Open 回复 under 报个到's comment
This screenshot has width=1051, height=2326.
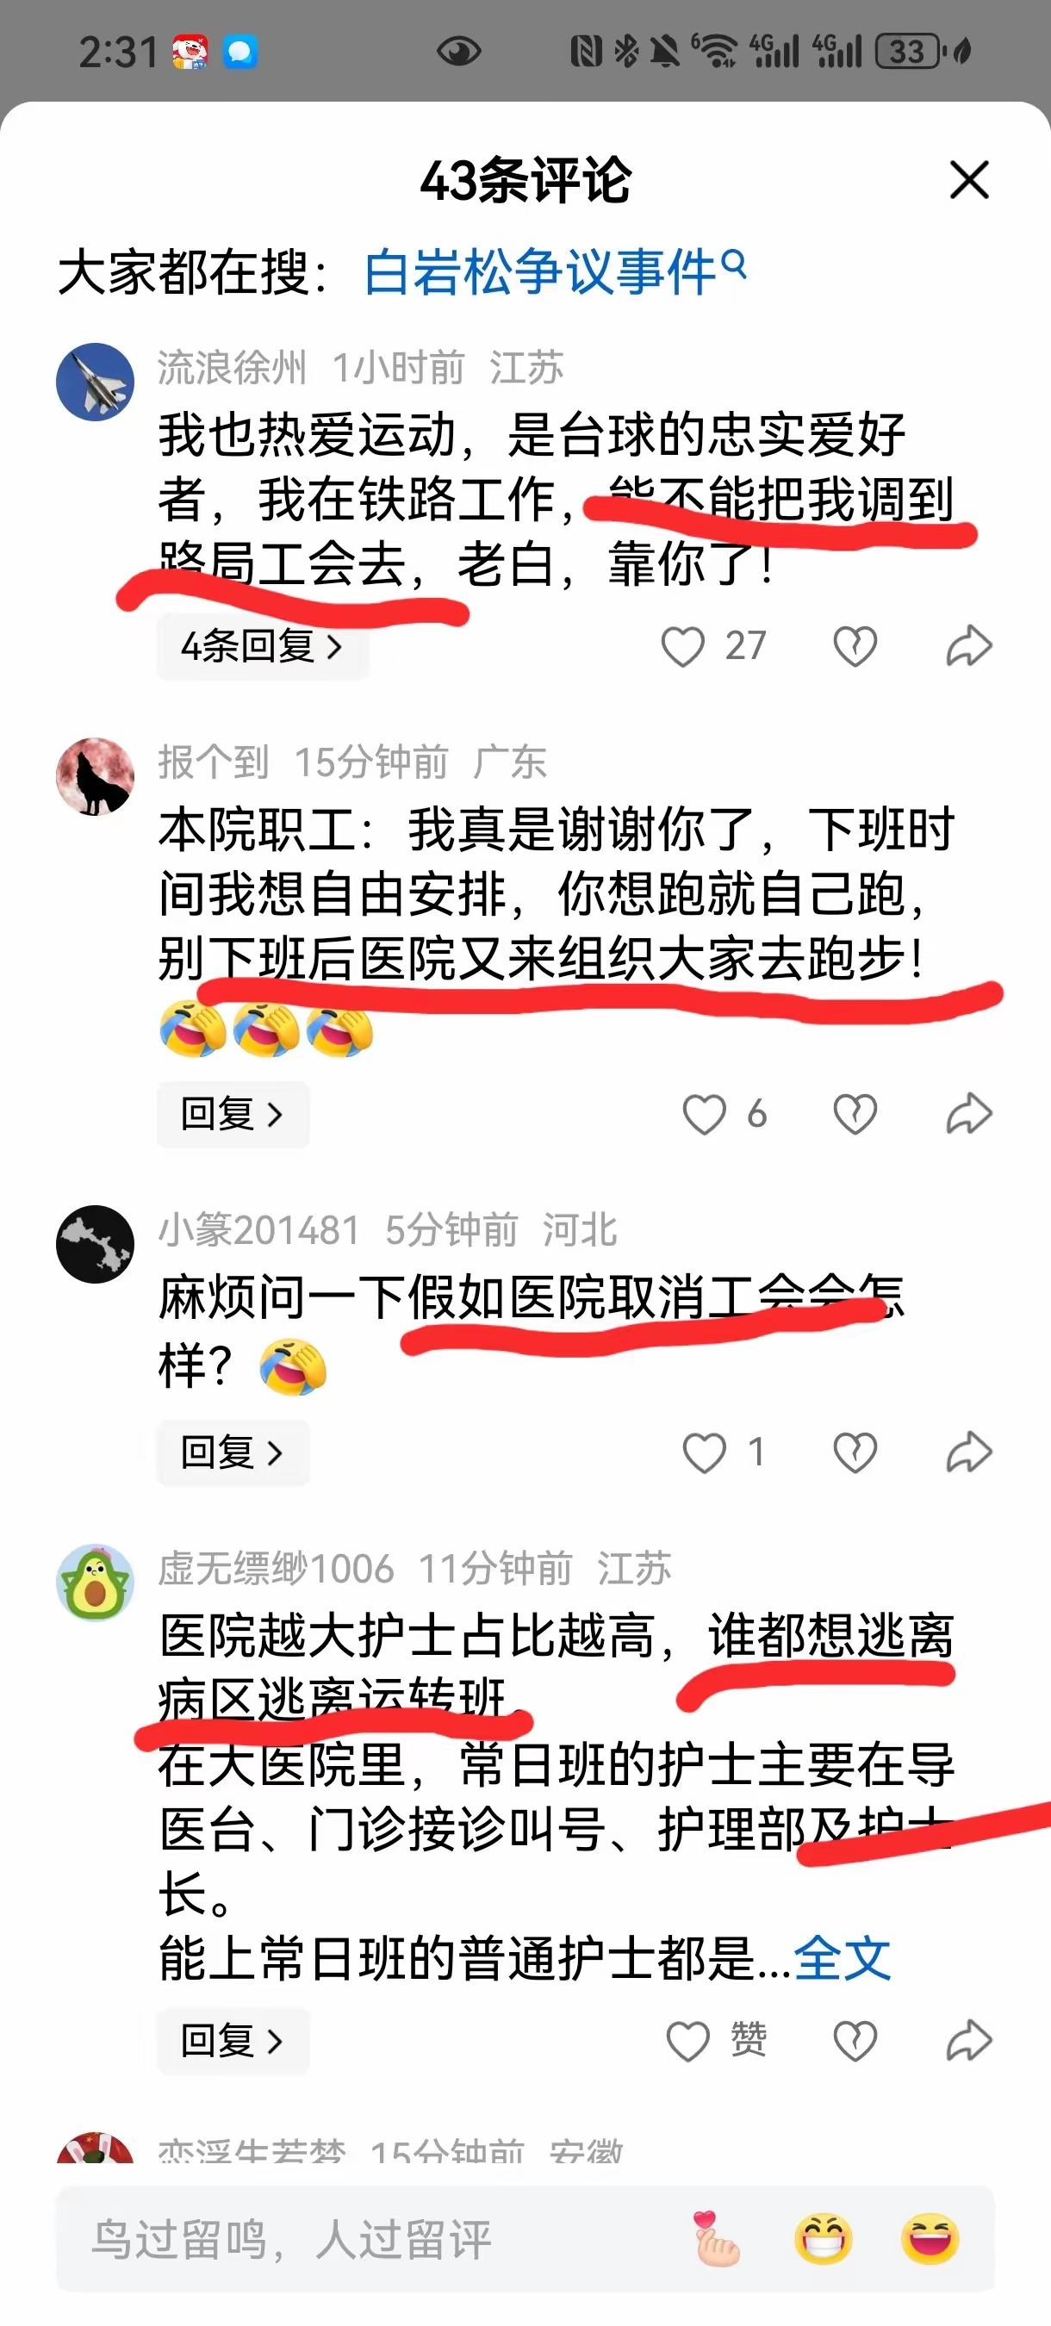point(233,1114)
